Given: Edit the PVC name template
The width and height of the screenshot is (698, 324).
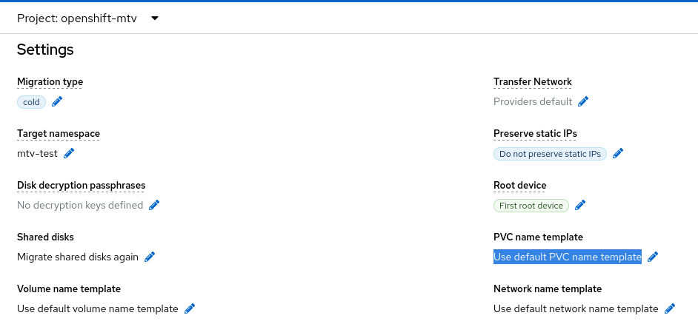Looking at the screenshot, I should pos(653,257).
